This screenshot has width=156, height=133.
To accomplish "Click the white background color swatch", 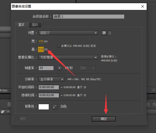I will (44, 107).
